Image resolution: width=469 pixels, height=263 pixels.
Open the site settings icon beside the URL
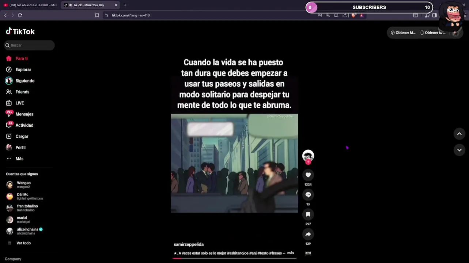point(106,15)
